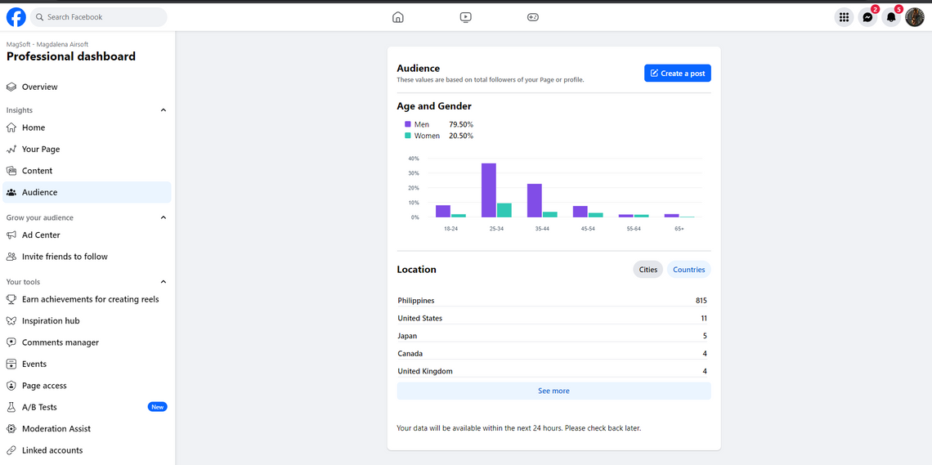Open the Facebook Home icon
Image resolution: width=932 pixels, height=465 pixels.
[x=398, y=17]
